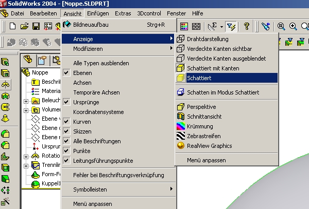Click Menü anpassen in the Anzeige submenu
Screen dimensions: 309x209
coord(227,160)
